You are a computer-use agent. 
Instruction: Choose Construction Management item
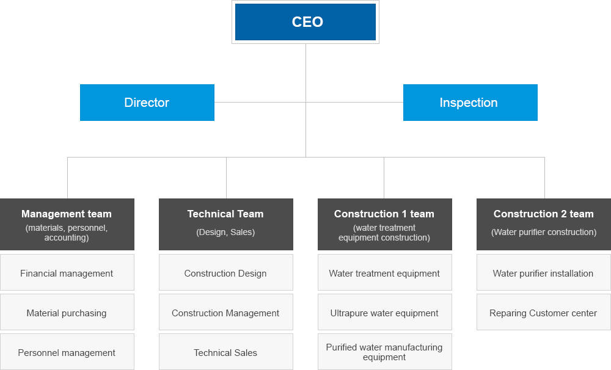226,313
